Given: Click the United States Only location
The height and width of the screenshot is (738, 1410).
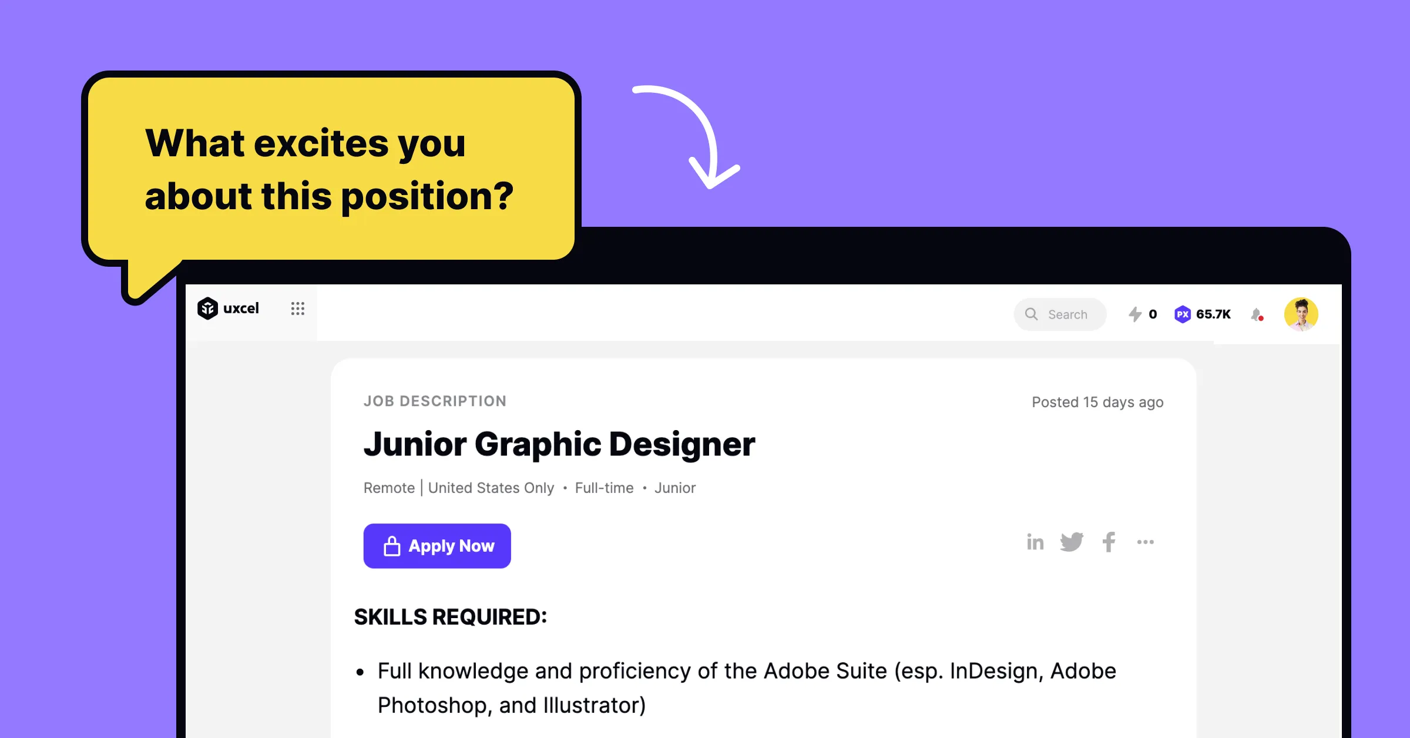Looking at the screenshot, I should point(491,488).
